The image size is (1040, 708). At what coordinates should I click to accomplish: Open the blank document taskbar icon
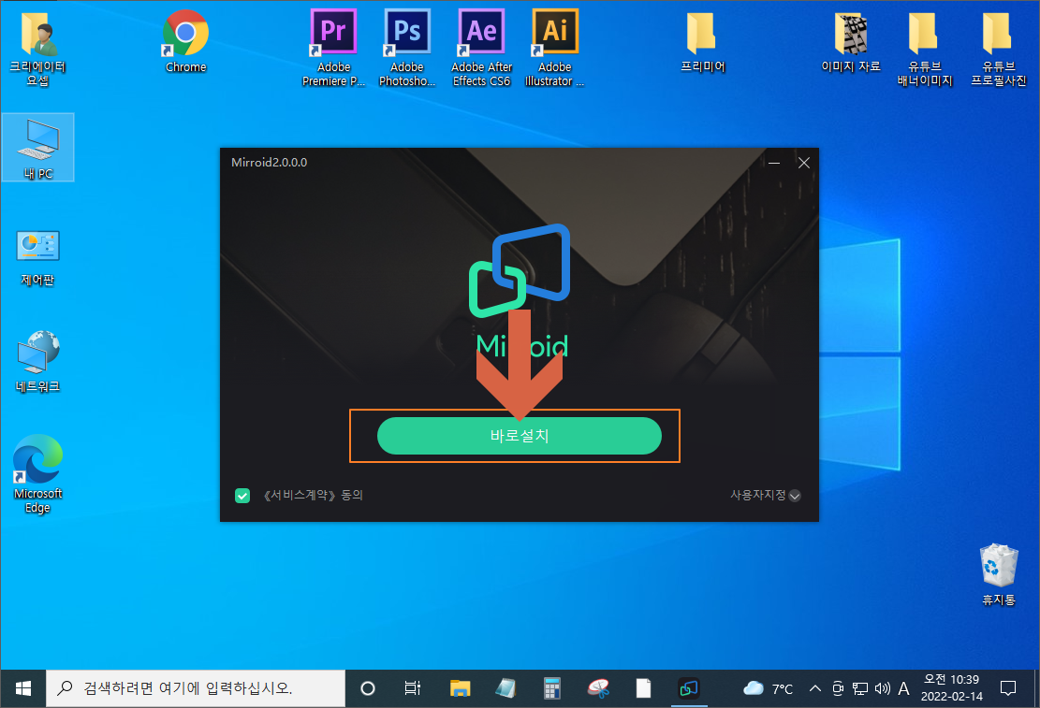(643, 688)
